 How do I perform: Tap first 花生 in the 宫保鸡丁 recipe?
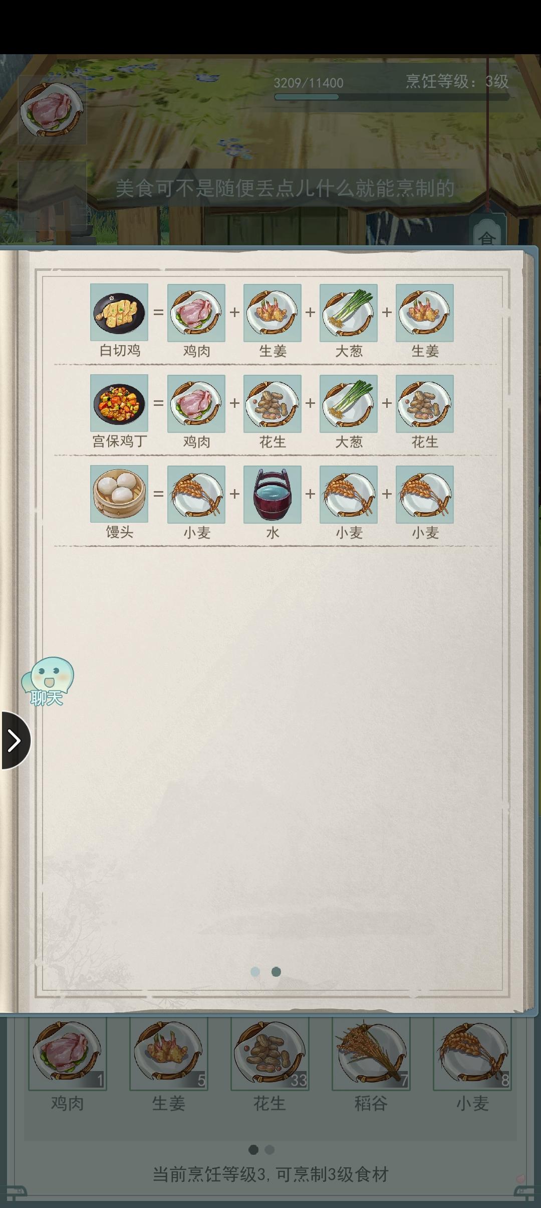[x=273, y=403]
